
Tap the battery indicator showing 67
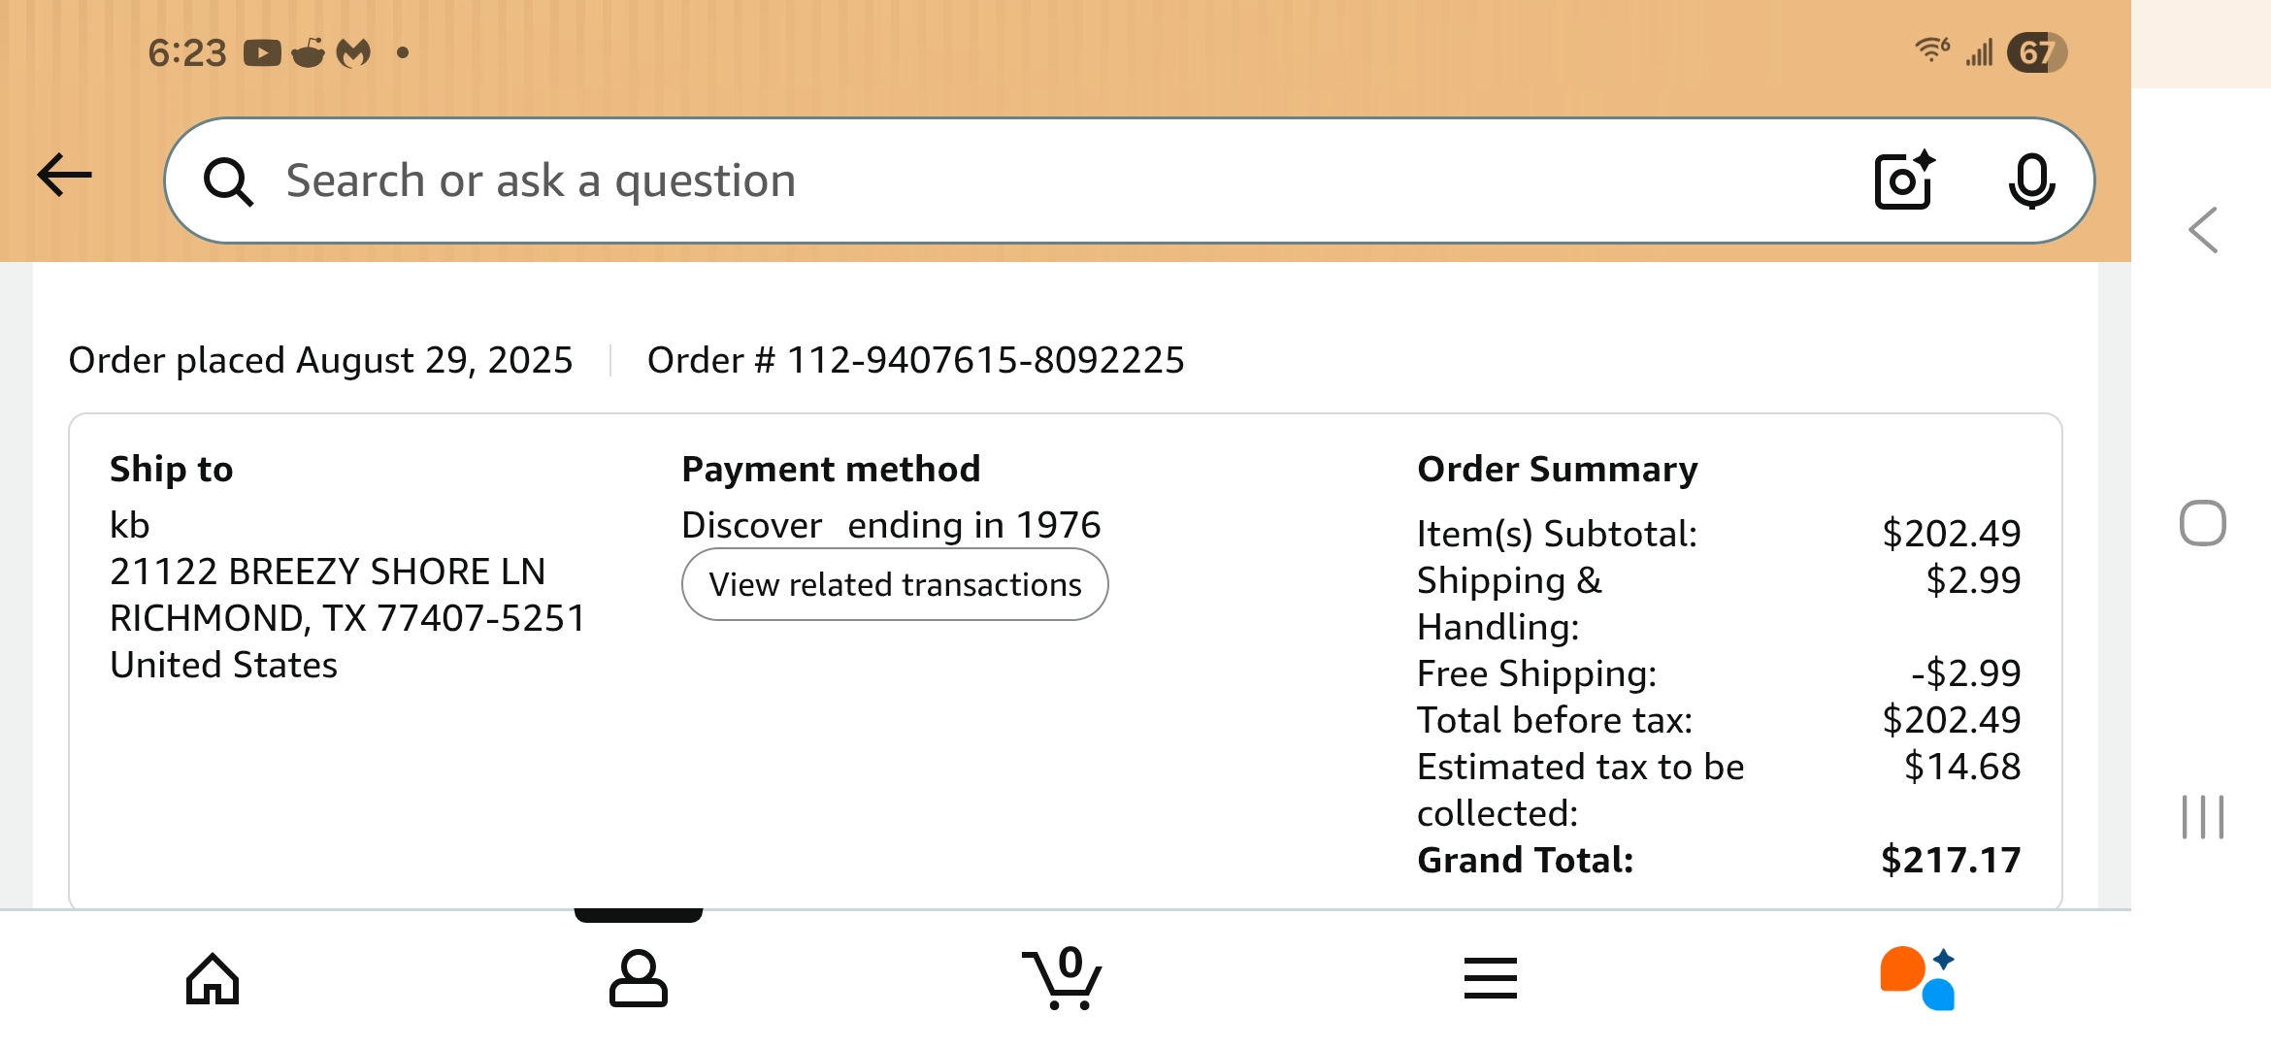pyautogui.click(x=2036, y=52)
